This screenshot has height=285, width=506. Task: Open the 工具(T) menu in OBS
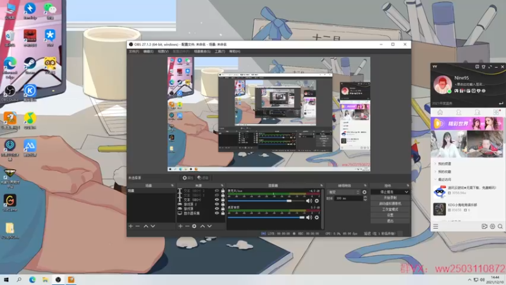[x=219, y=51]
